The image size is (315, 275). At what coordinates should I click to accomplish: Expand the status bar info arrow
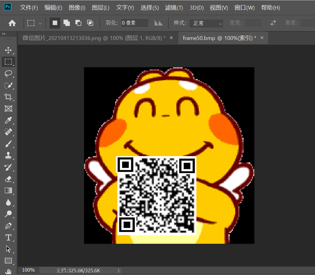(x=119, y=270)
